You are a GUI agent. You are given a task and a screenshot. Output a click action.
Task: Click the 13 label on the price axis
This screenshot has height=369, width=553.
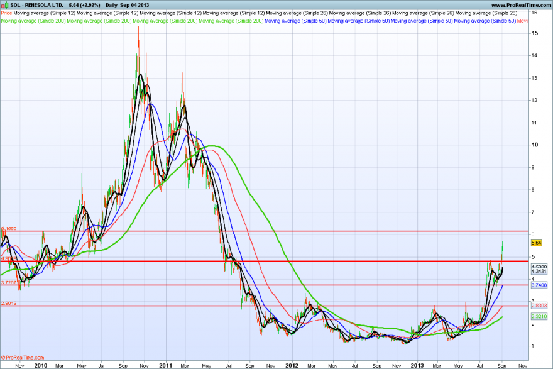[535, 78]
